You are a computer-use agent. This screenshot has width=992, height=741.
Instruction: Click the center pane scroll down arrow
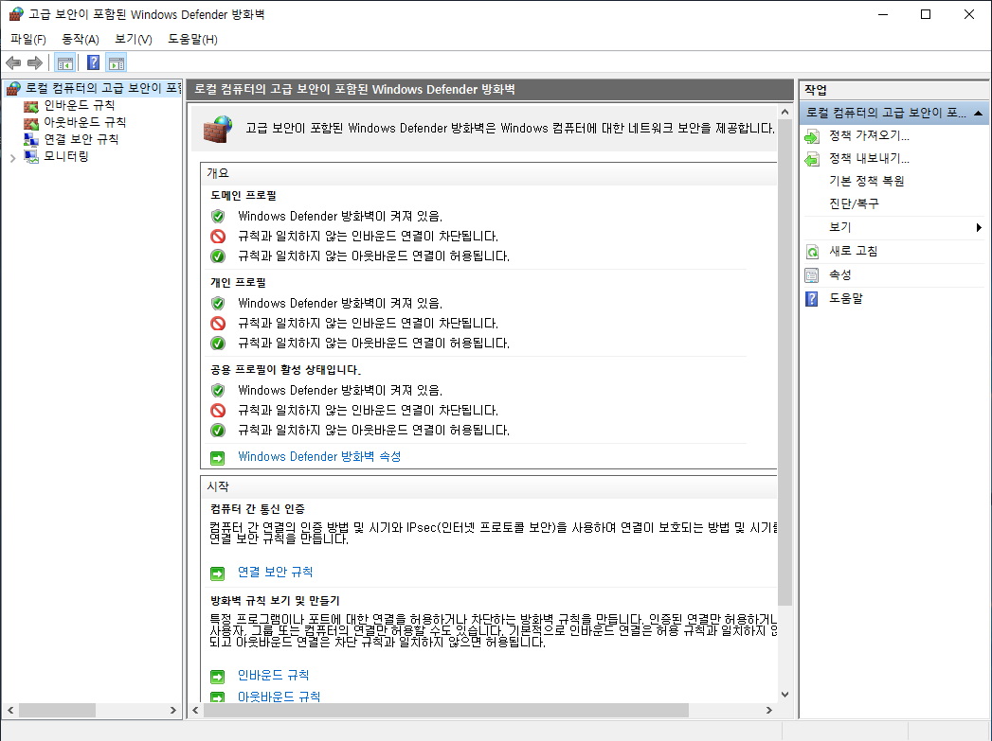click(x=785, y=695)
